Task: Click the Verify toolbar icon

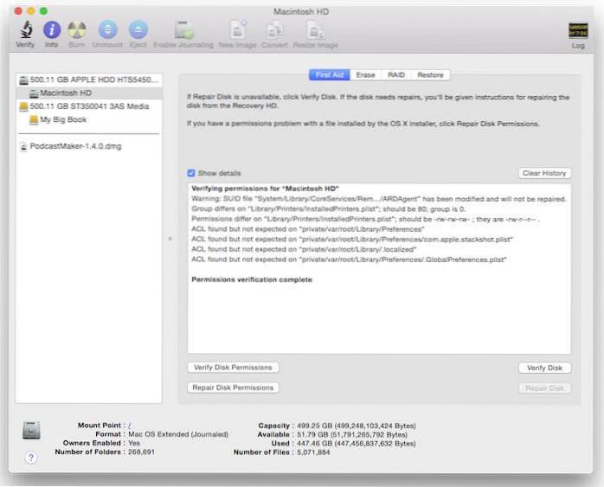Action: coord(25,32)
